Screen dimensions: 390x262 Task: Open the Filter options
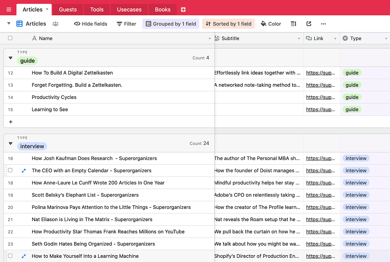point(126,24)
